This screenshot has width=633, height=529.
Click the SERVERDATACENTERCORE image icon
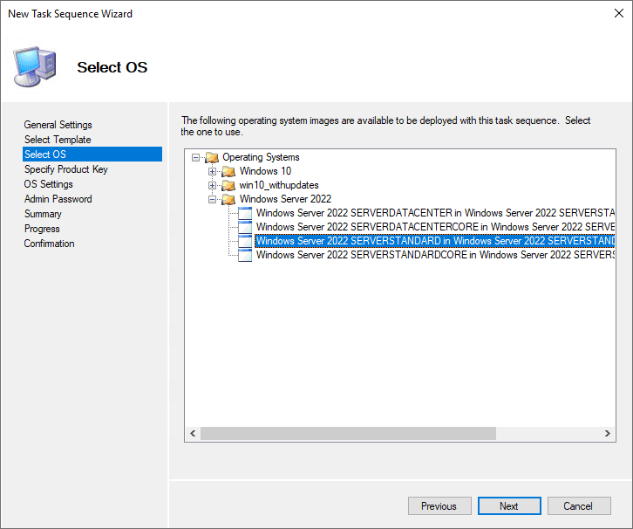(x=245, y=227)
